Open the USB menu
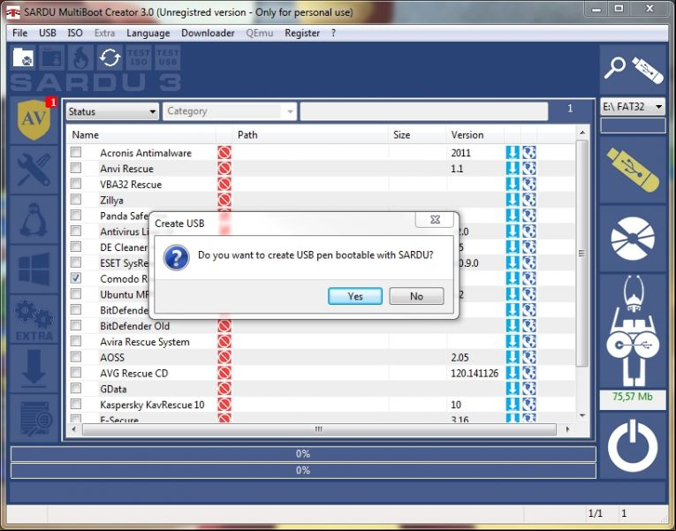This screenshot has height=531, width=676. 48,34
